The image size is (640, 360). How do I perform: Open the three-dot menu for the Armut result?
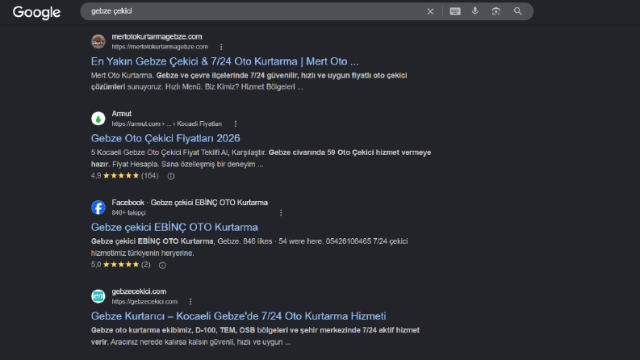coord(236,123)
